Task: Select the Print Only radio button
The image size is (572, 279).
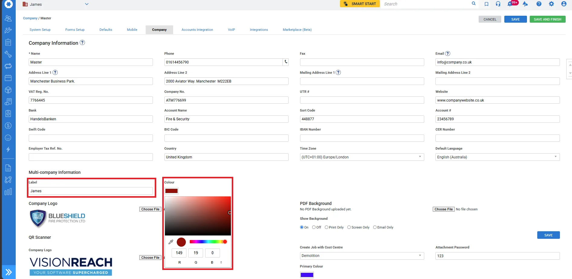Action: pos(326,227)
